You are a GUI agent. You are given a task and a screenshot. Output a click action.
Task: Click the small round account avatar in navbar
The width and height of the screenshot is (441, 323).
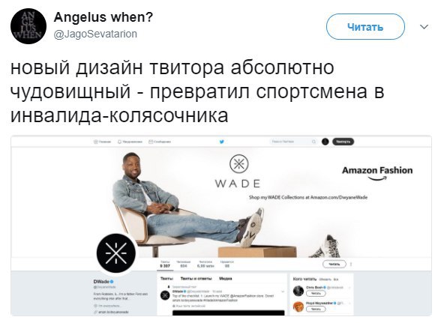(325, 142)
